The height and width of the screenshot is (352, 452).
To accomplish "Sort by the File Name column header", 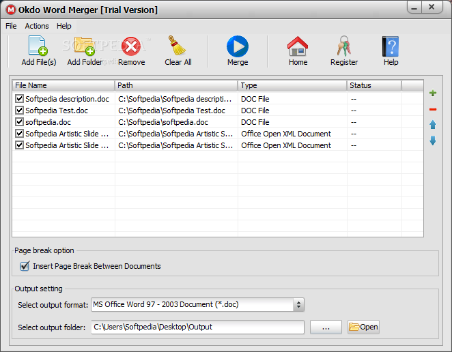I will point(63,85).
